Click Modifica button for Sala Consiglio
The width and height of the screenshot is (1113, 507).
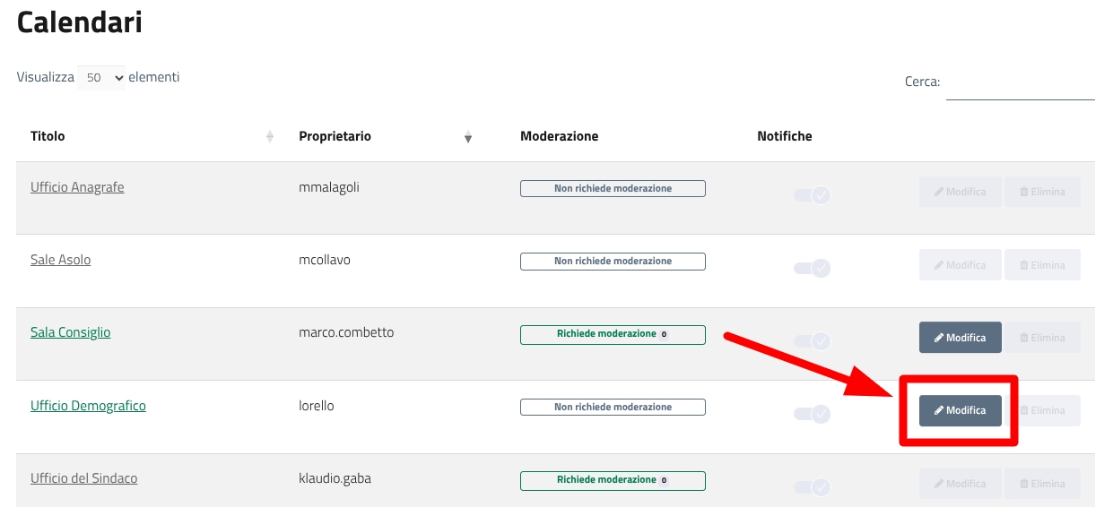pos(960,338)
